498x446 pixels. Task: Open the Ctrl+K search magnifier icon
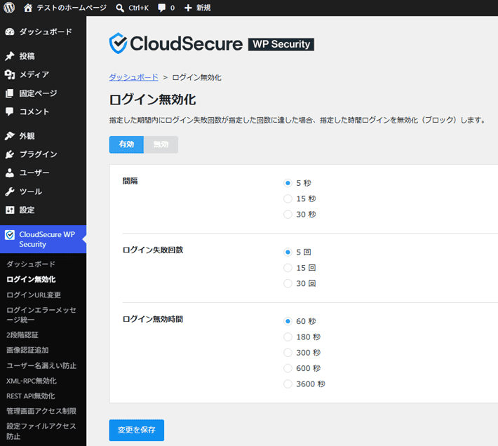pyautogui.click(x=120, y=8)
